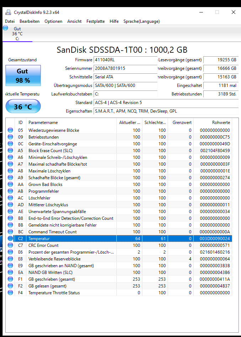Click the status orb of the 05 Wiederzugewiesene Blöcke row
Image resolution: width=241 pixels, height=337 pixels.
(10, 130)
